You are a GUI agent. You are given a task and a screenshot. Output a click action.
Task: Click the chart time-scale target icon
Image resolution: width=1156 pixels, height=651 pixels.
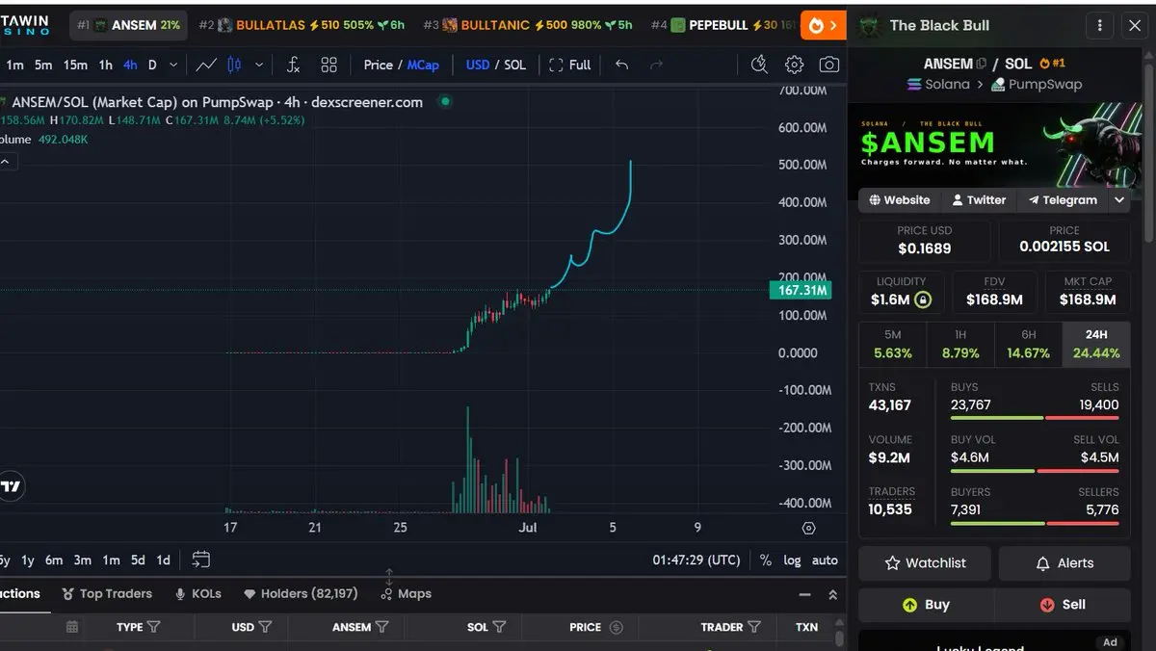point(808,528)
